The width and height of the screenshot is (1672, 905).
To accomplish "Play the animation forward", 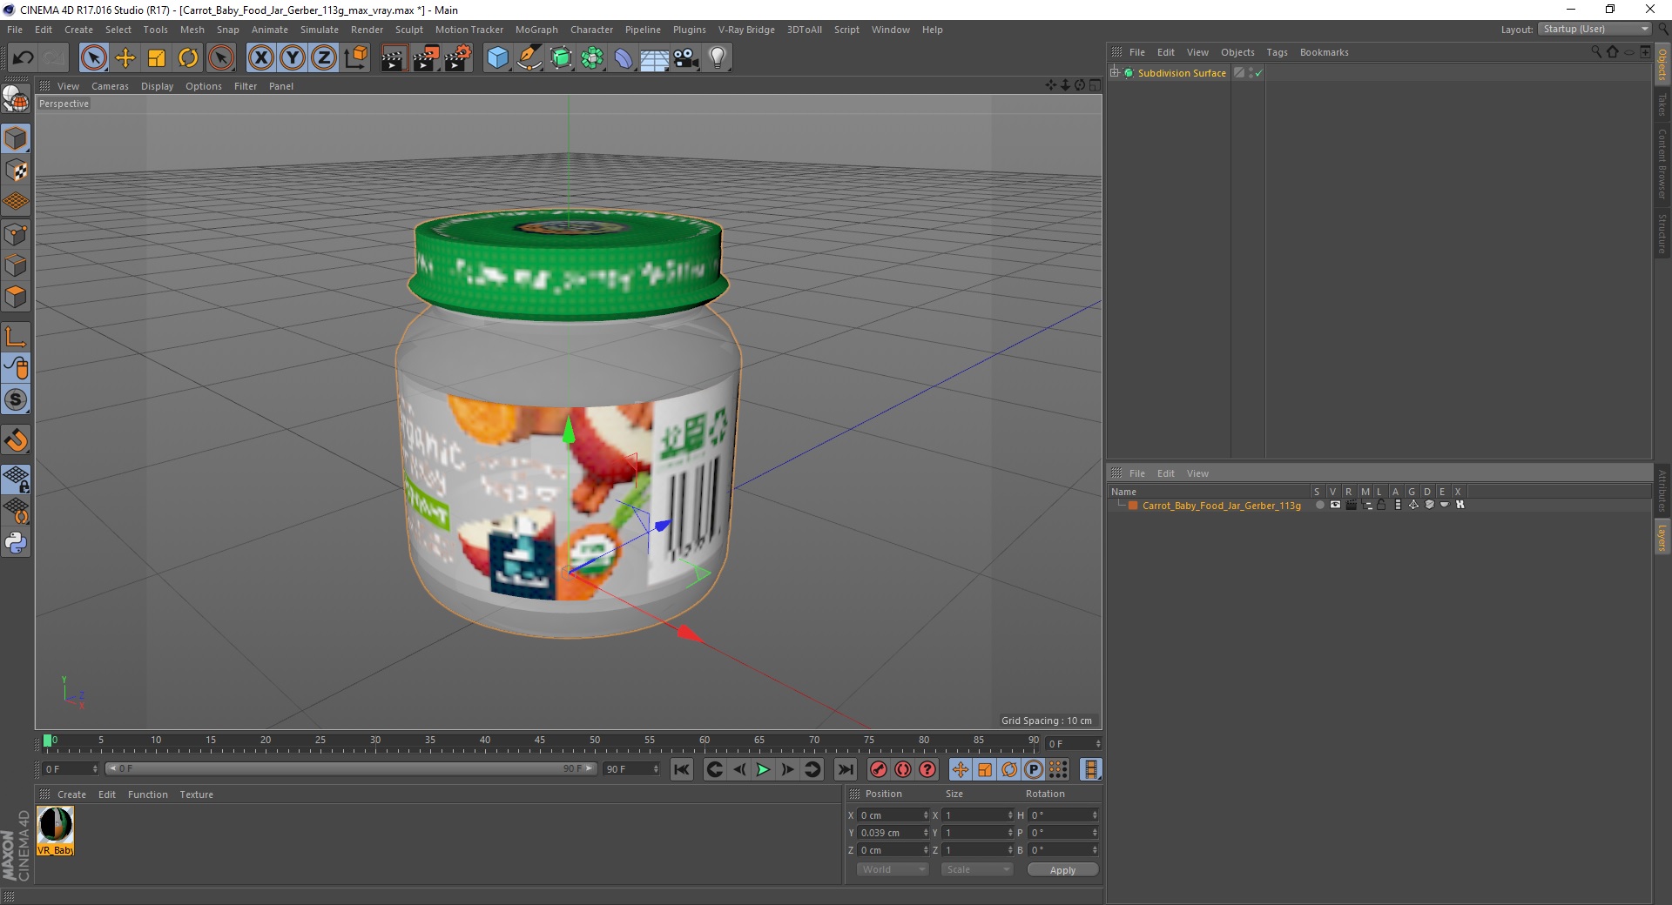I will pos(763,769).
